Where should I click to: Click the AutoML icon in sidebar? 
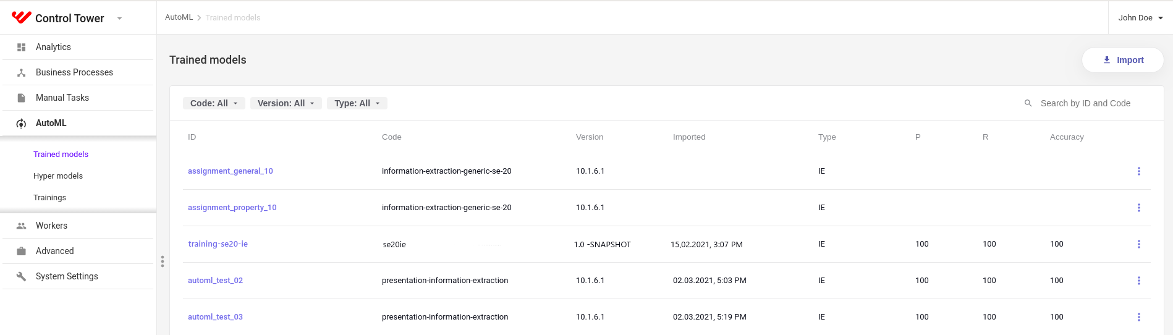(x=21, y=123)
